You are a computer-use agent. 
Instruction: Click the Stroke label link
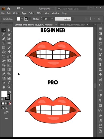coord(36,19)
